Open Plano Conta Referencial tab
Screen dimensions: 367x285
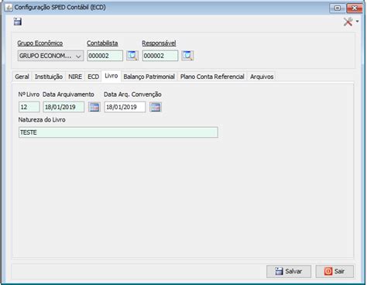coord(212,77)
